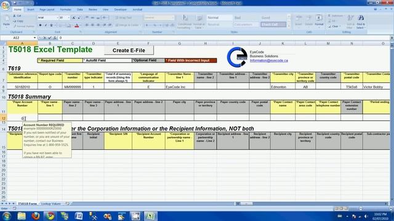Viewport: 394px width, 221px height.
Task: Toggle Underline formatting
Action: point(52,25)
